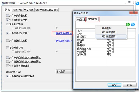Click the 无限制 value of 最大打开次数
The width and height of the screenshot is (140, 93).
[x=110, y=49]
